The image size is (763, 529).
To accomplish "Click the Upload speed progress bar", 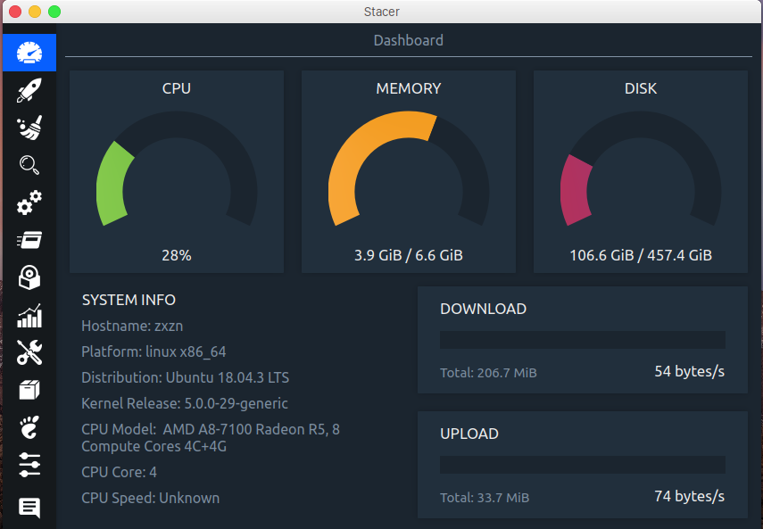I will 583,465.
